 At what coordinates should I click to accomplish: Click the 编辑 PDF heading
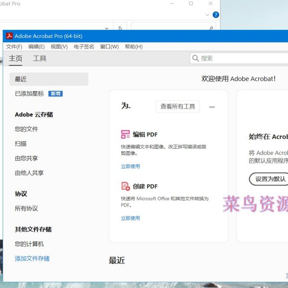pyautogui.click(x=145, y=134)
